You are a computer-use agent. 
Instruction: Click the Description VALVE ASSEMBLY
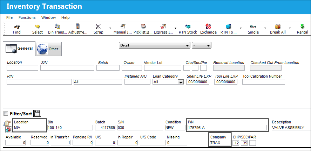pyautogui.click(x=291, y=128)
